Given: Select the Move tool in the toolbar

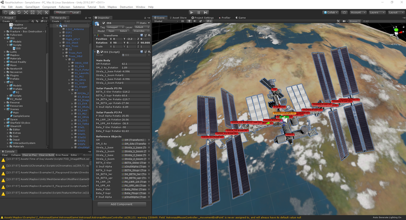Looking at the screenshot, I should [12, 12].
